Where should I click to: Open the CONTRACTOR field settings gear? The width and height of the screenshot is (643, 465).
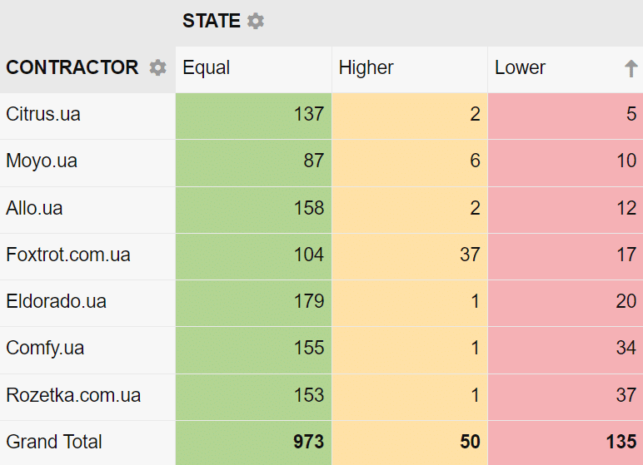[x=157, y=68]
